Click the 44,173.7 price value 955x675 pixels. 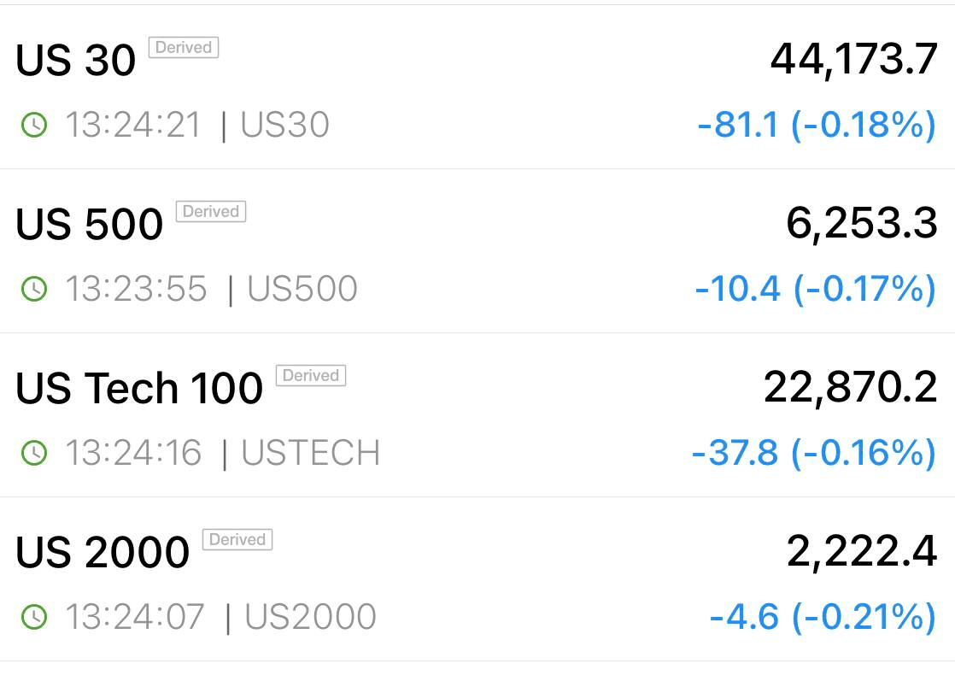853,60
